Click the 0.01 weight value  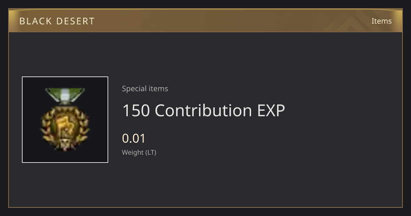point(134,139)
